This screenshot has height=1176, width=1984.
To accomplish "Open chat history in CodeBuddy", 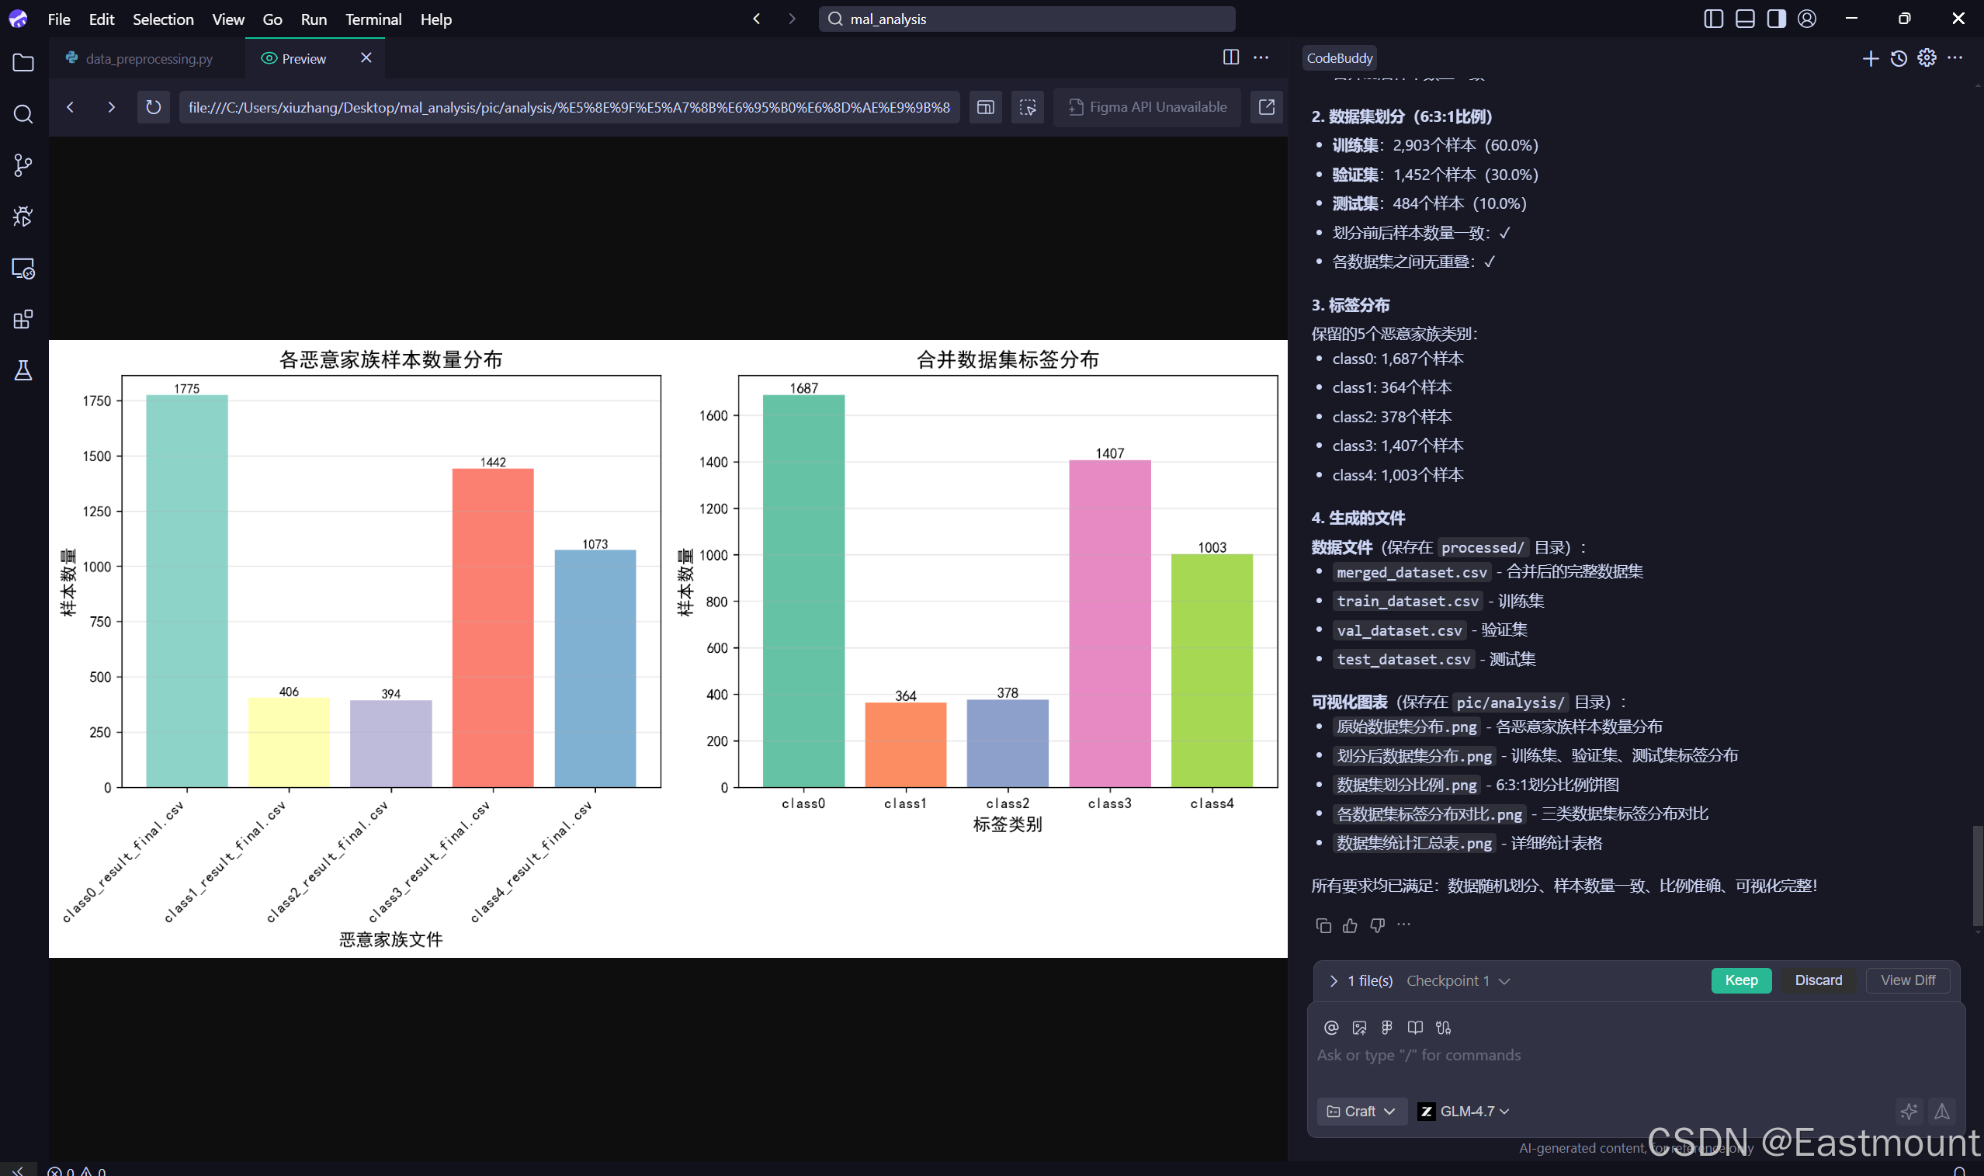I will pos(1899,59).
